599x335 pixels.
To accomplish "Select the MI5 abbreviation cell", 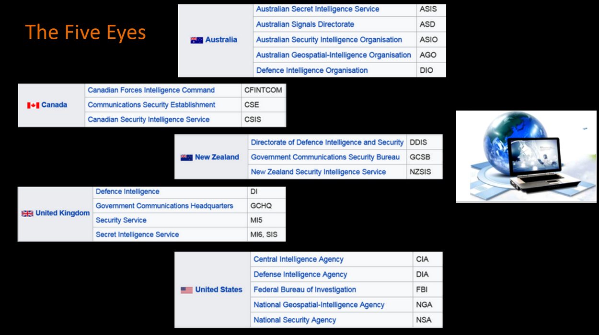I will tap(266, 220).
